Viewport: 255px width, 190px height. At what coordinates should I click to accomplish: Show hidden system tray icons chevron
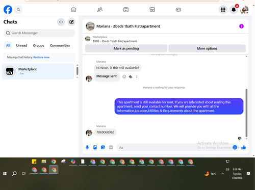223,174
